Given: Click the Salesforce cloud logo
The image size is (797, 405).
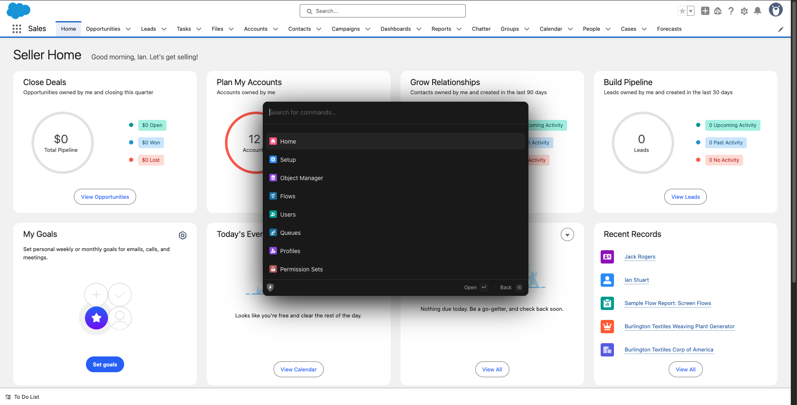Looking at the screenshot, I should point(19,10).
